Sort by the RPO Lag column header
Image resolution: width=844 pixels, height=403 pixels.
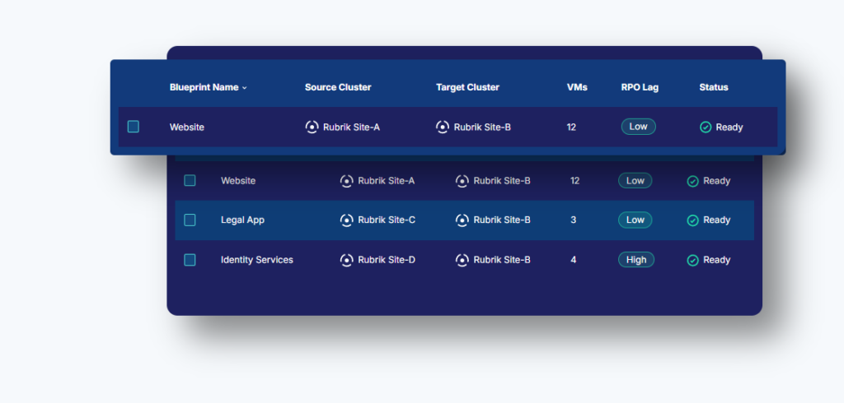pyautogui.click(x=640, y=87)
